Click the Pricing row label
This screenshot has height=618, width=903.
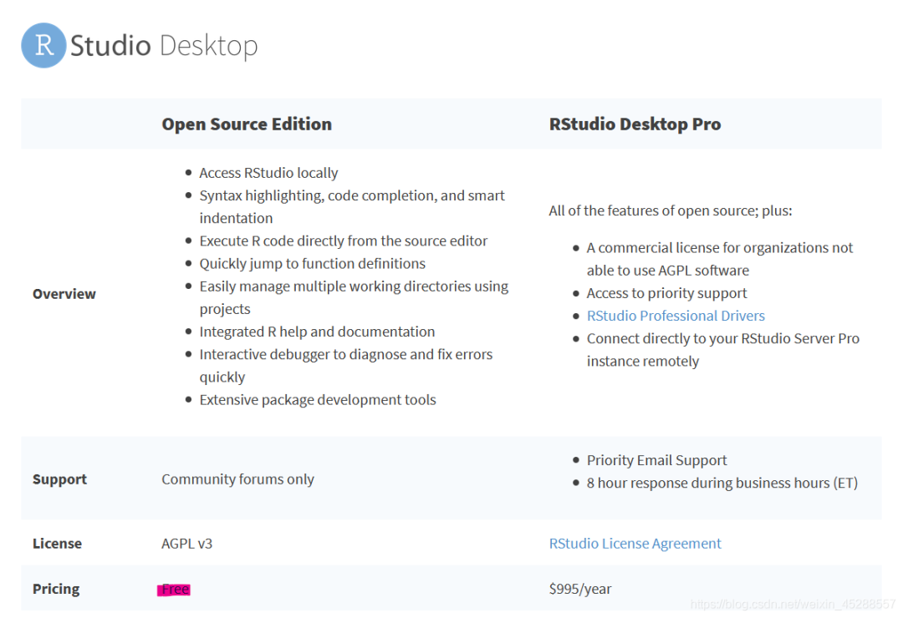56,589
